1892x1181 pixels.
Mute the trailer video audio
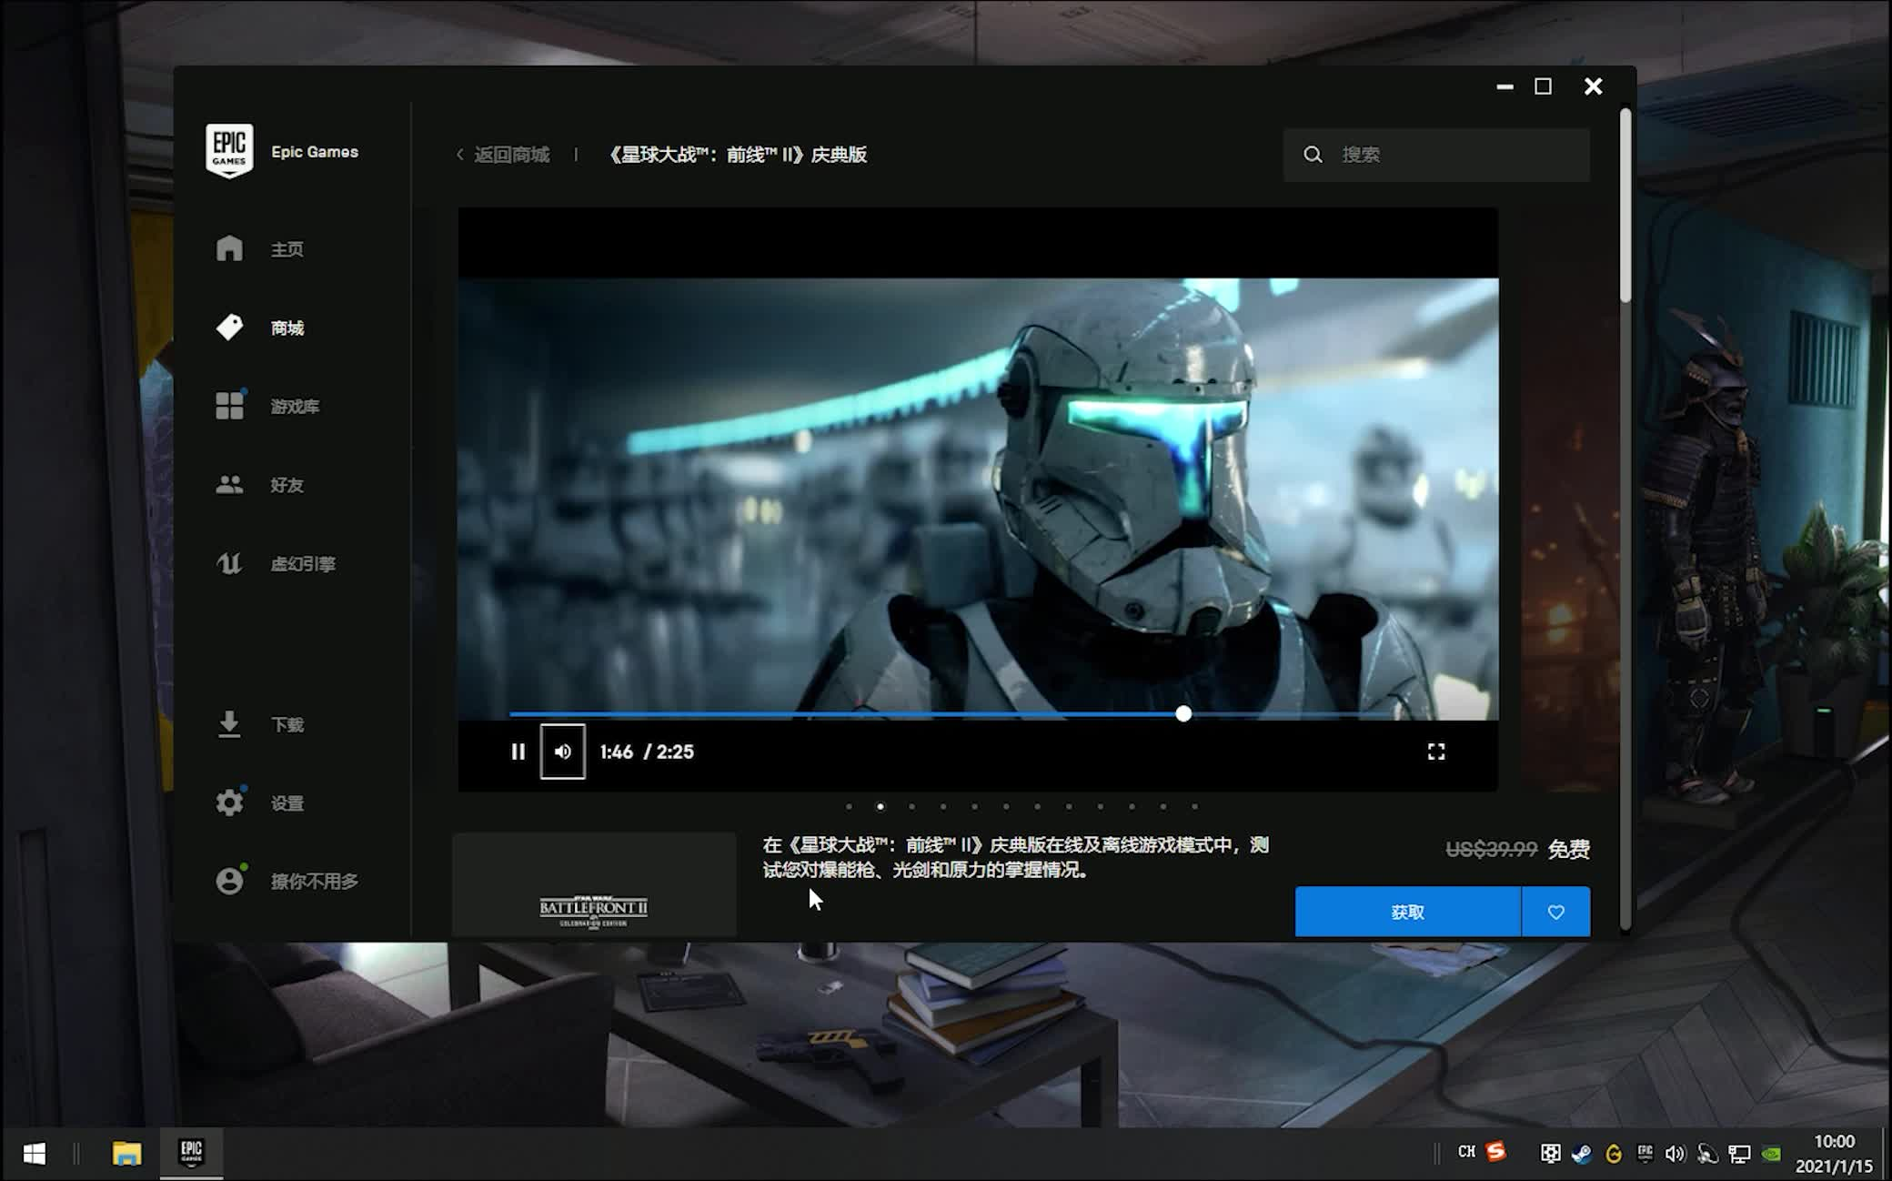point(563,752)
